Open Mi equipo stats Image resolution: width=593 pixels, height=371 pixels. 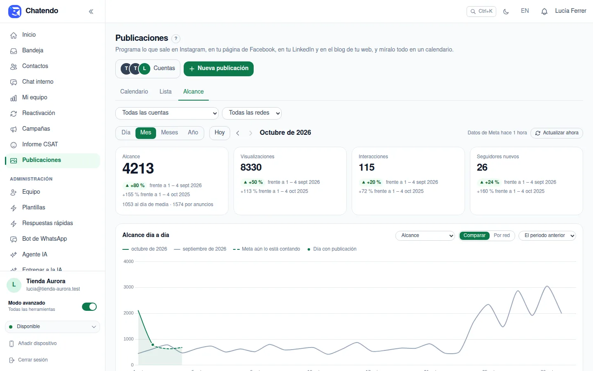click(52, 98)
